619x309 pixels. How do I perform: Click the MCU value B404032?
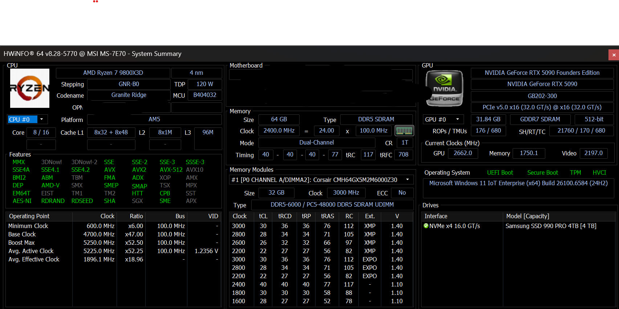(x=205, y=95)
